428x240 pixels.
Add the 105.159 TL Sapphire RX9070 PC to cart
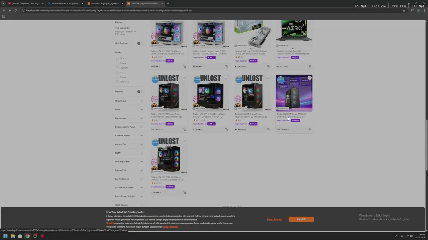310,129
